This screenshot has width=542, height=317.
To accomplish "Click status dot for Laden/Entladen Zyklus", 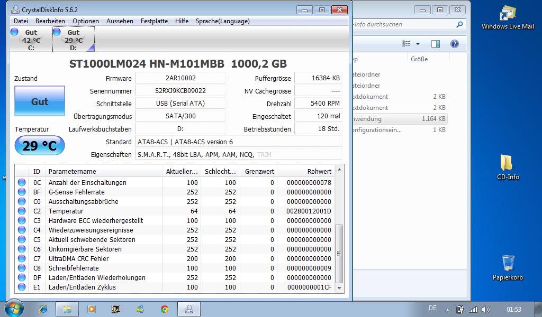I will (x=22, y=287).
